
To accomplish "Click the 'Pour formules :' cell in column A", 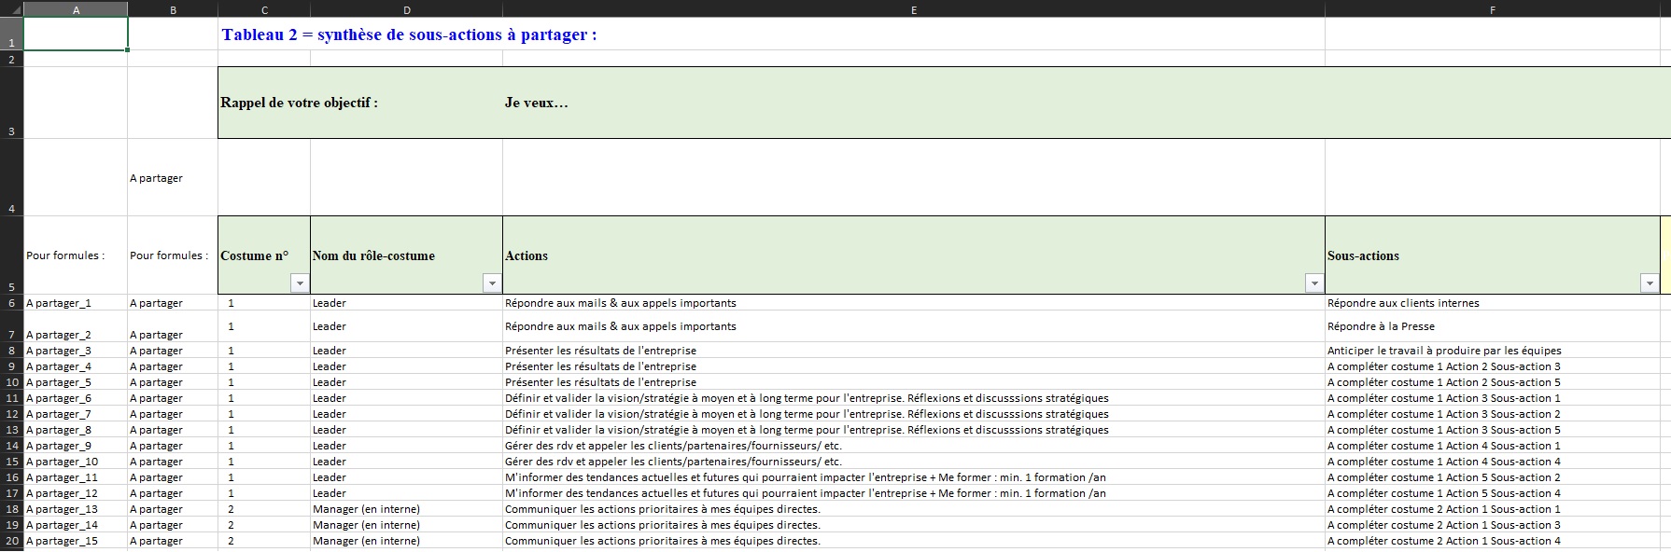I will pos(76,255).
